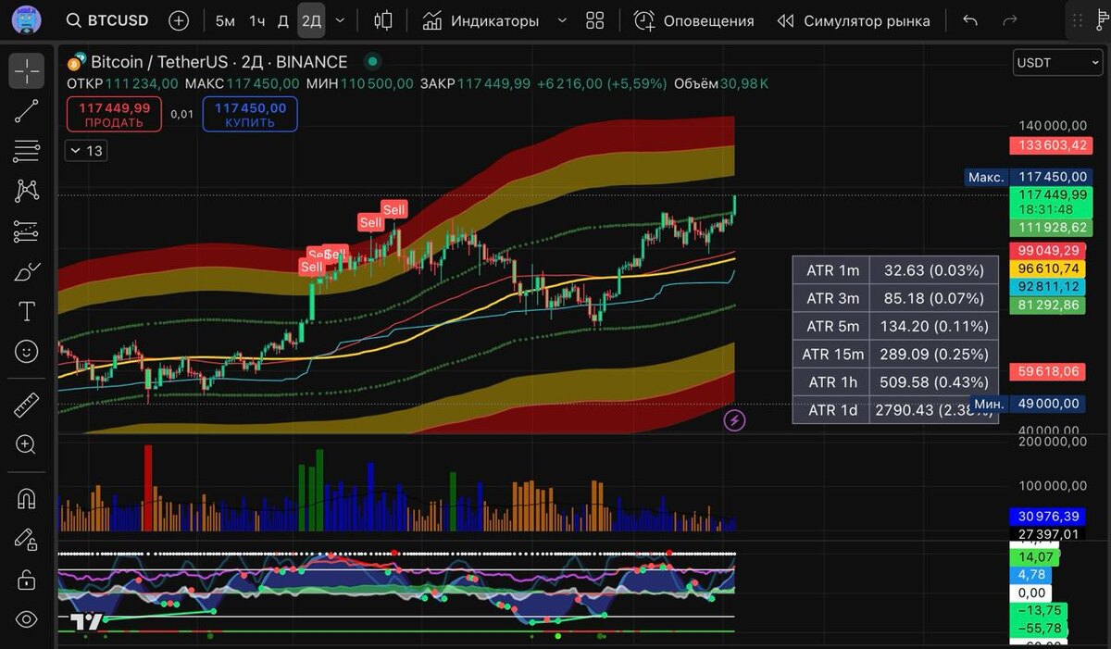Select the crosshair cursor tool
The height and width of the screenshot is (649, 1111).
pos(27,70)
